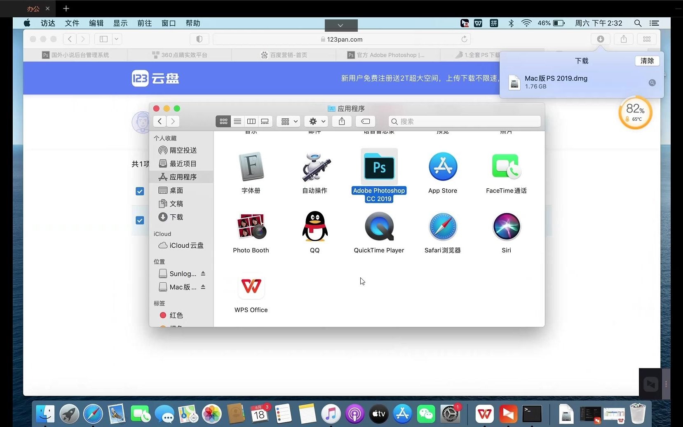Open App Store icon in Finder window
The image size is (683, 427).
click(443, 167)
